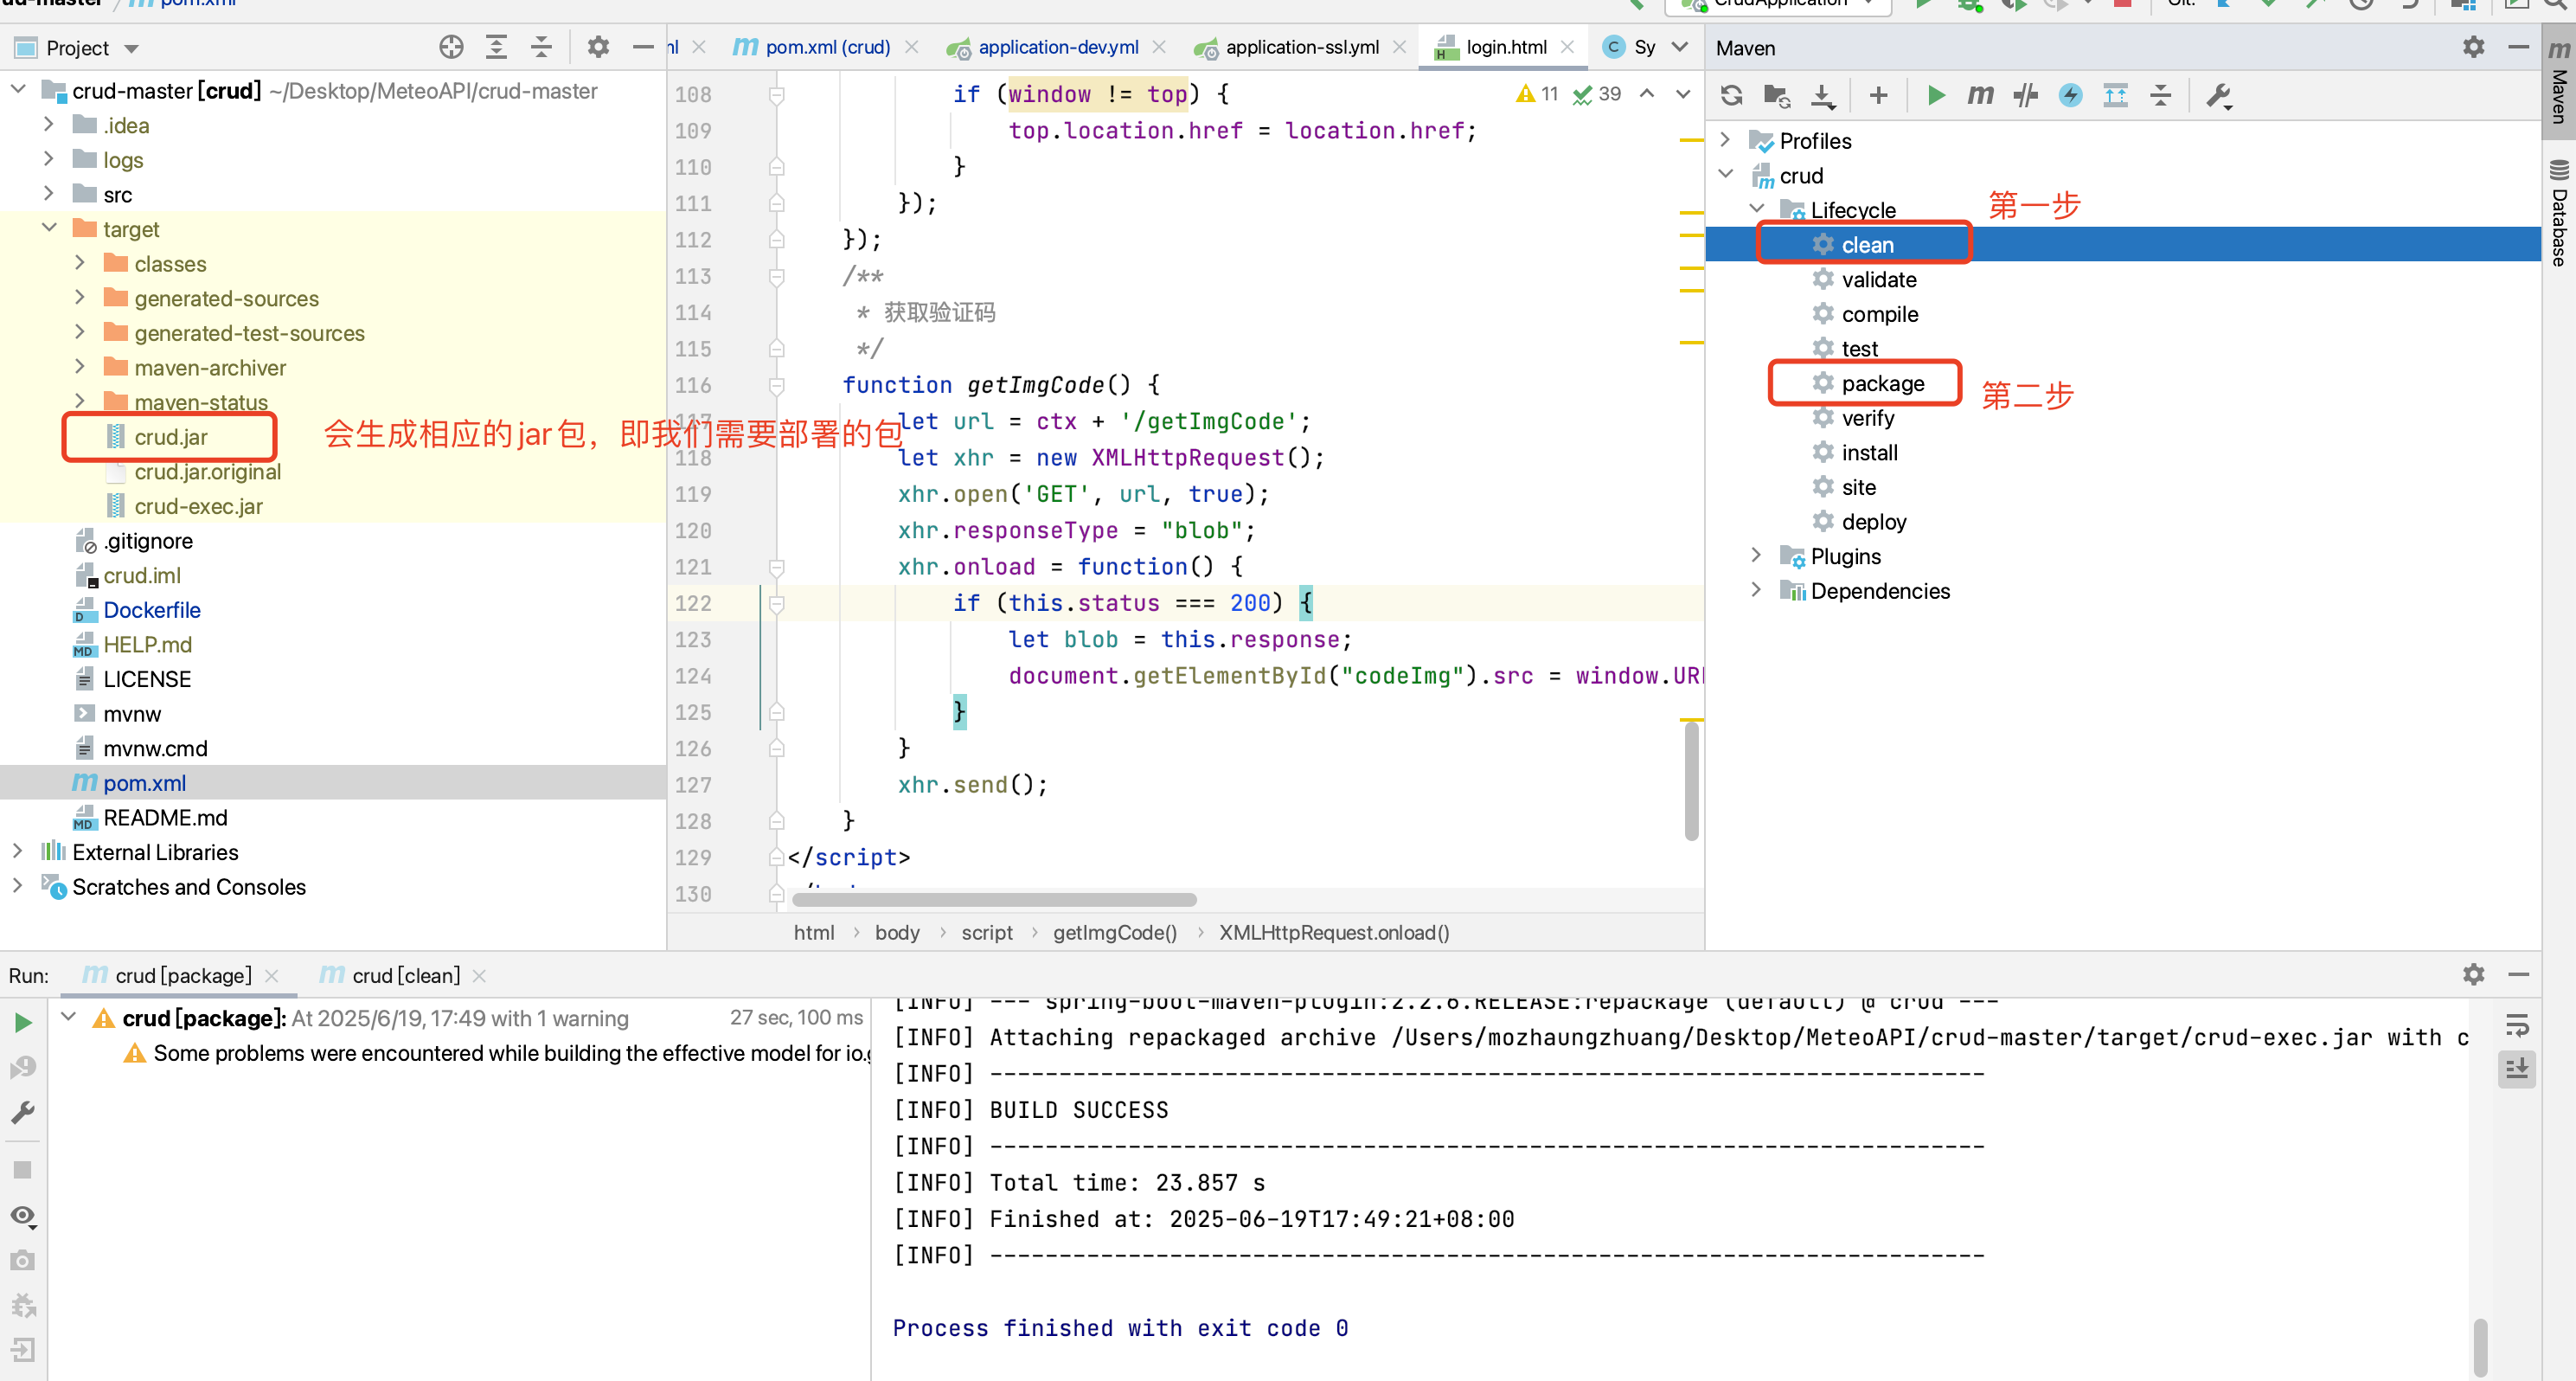
Task: Toggle soft-wrap in Run console
Action: pyautogui.click(x=2516, y=1025)
